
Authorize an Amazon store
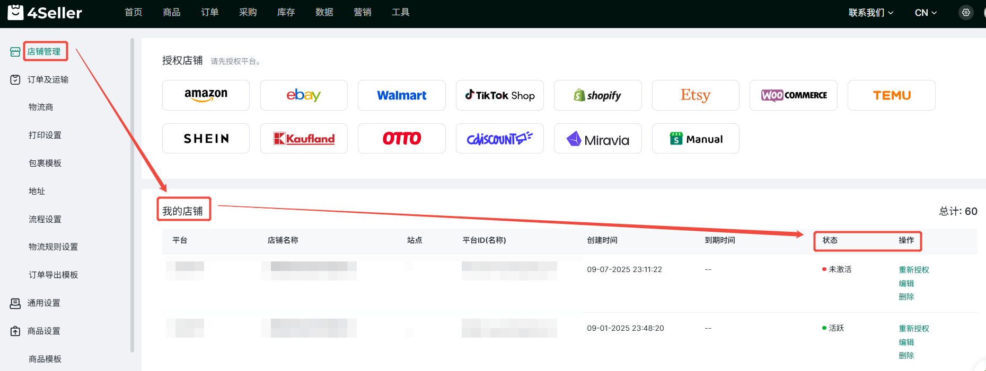[x=206, y=95]
